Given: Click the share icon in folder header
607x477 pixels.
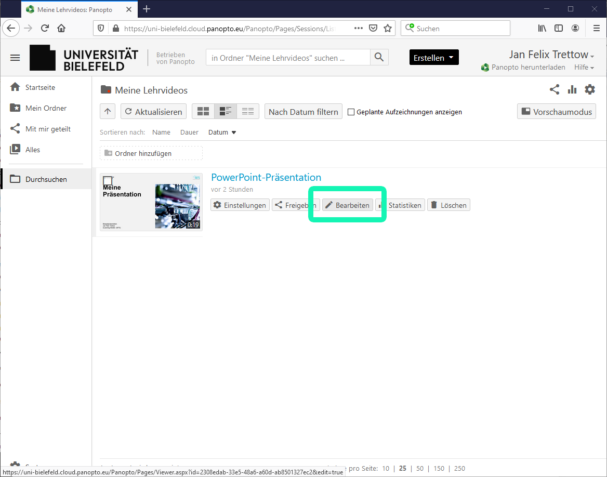Looking at the screenshot, I should pos(555,90).
